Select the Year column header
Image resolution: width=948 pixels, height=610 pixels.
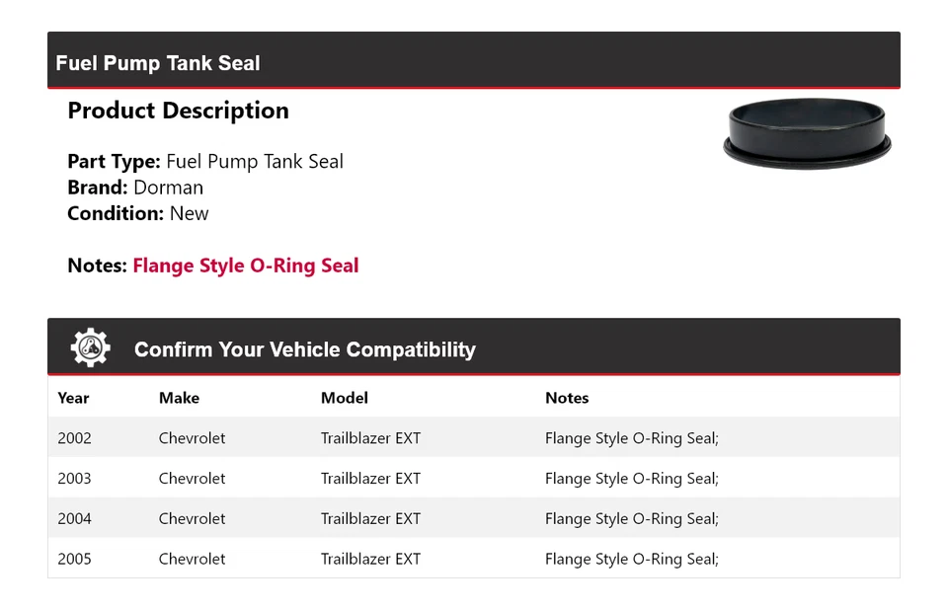(x=73, y=398)
